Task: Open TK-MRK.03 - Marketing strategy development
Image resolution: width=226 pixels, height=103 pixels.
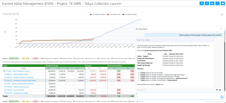Action: (20, 80)
